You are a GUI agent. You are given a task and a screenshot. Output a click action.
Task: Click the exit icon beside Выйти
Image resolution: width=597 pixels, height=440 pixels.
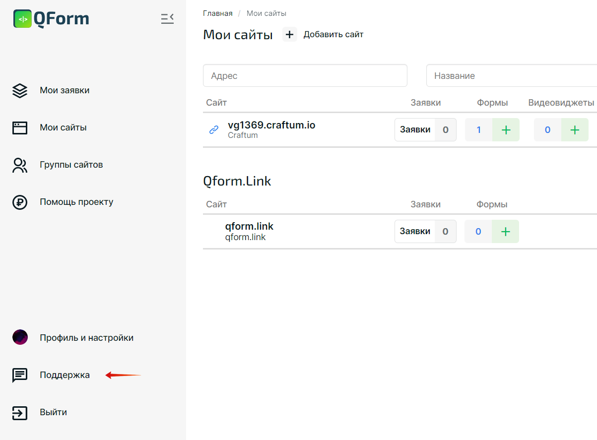tap(20, 413)
